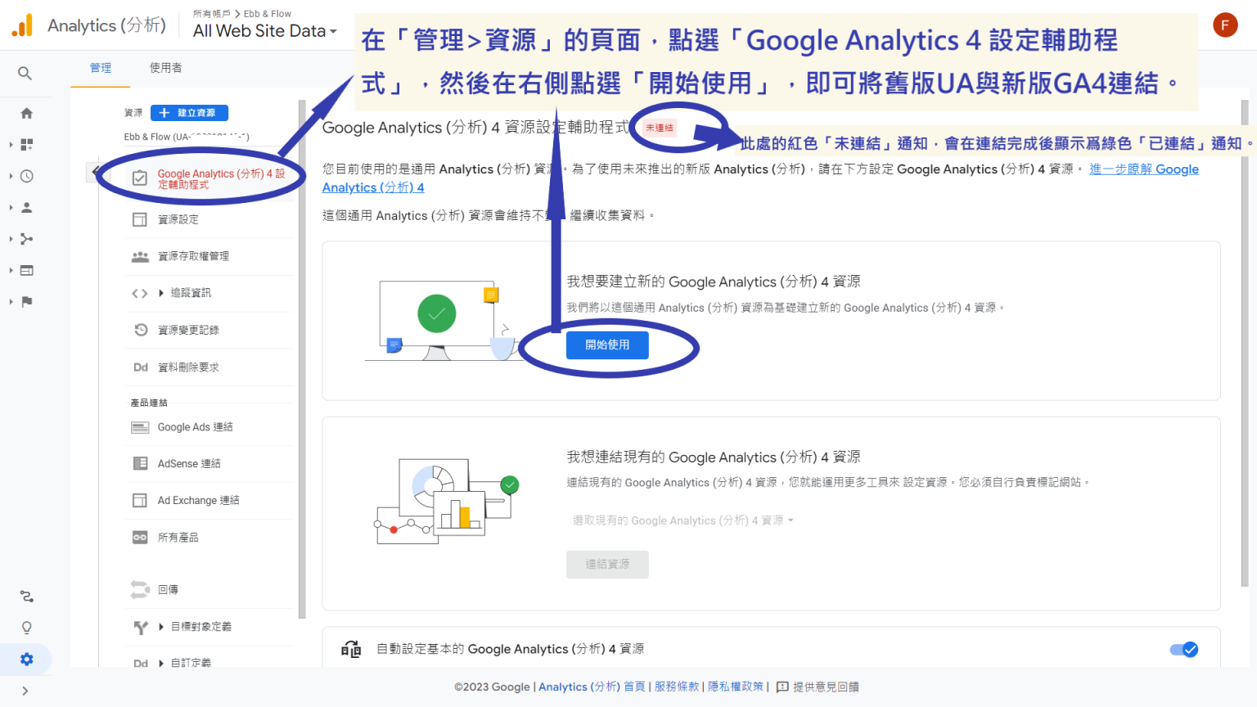Open 回傳 postbacks item

[x=168, y=589]
